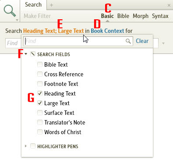Click the popup Find input field
Screen dimensions: 173x160
pos(74,41)
